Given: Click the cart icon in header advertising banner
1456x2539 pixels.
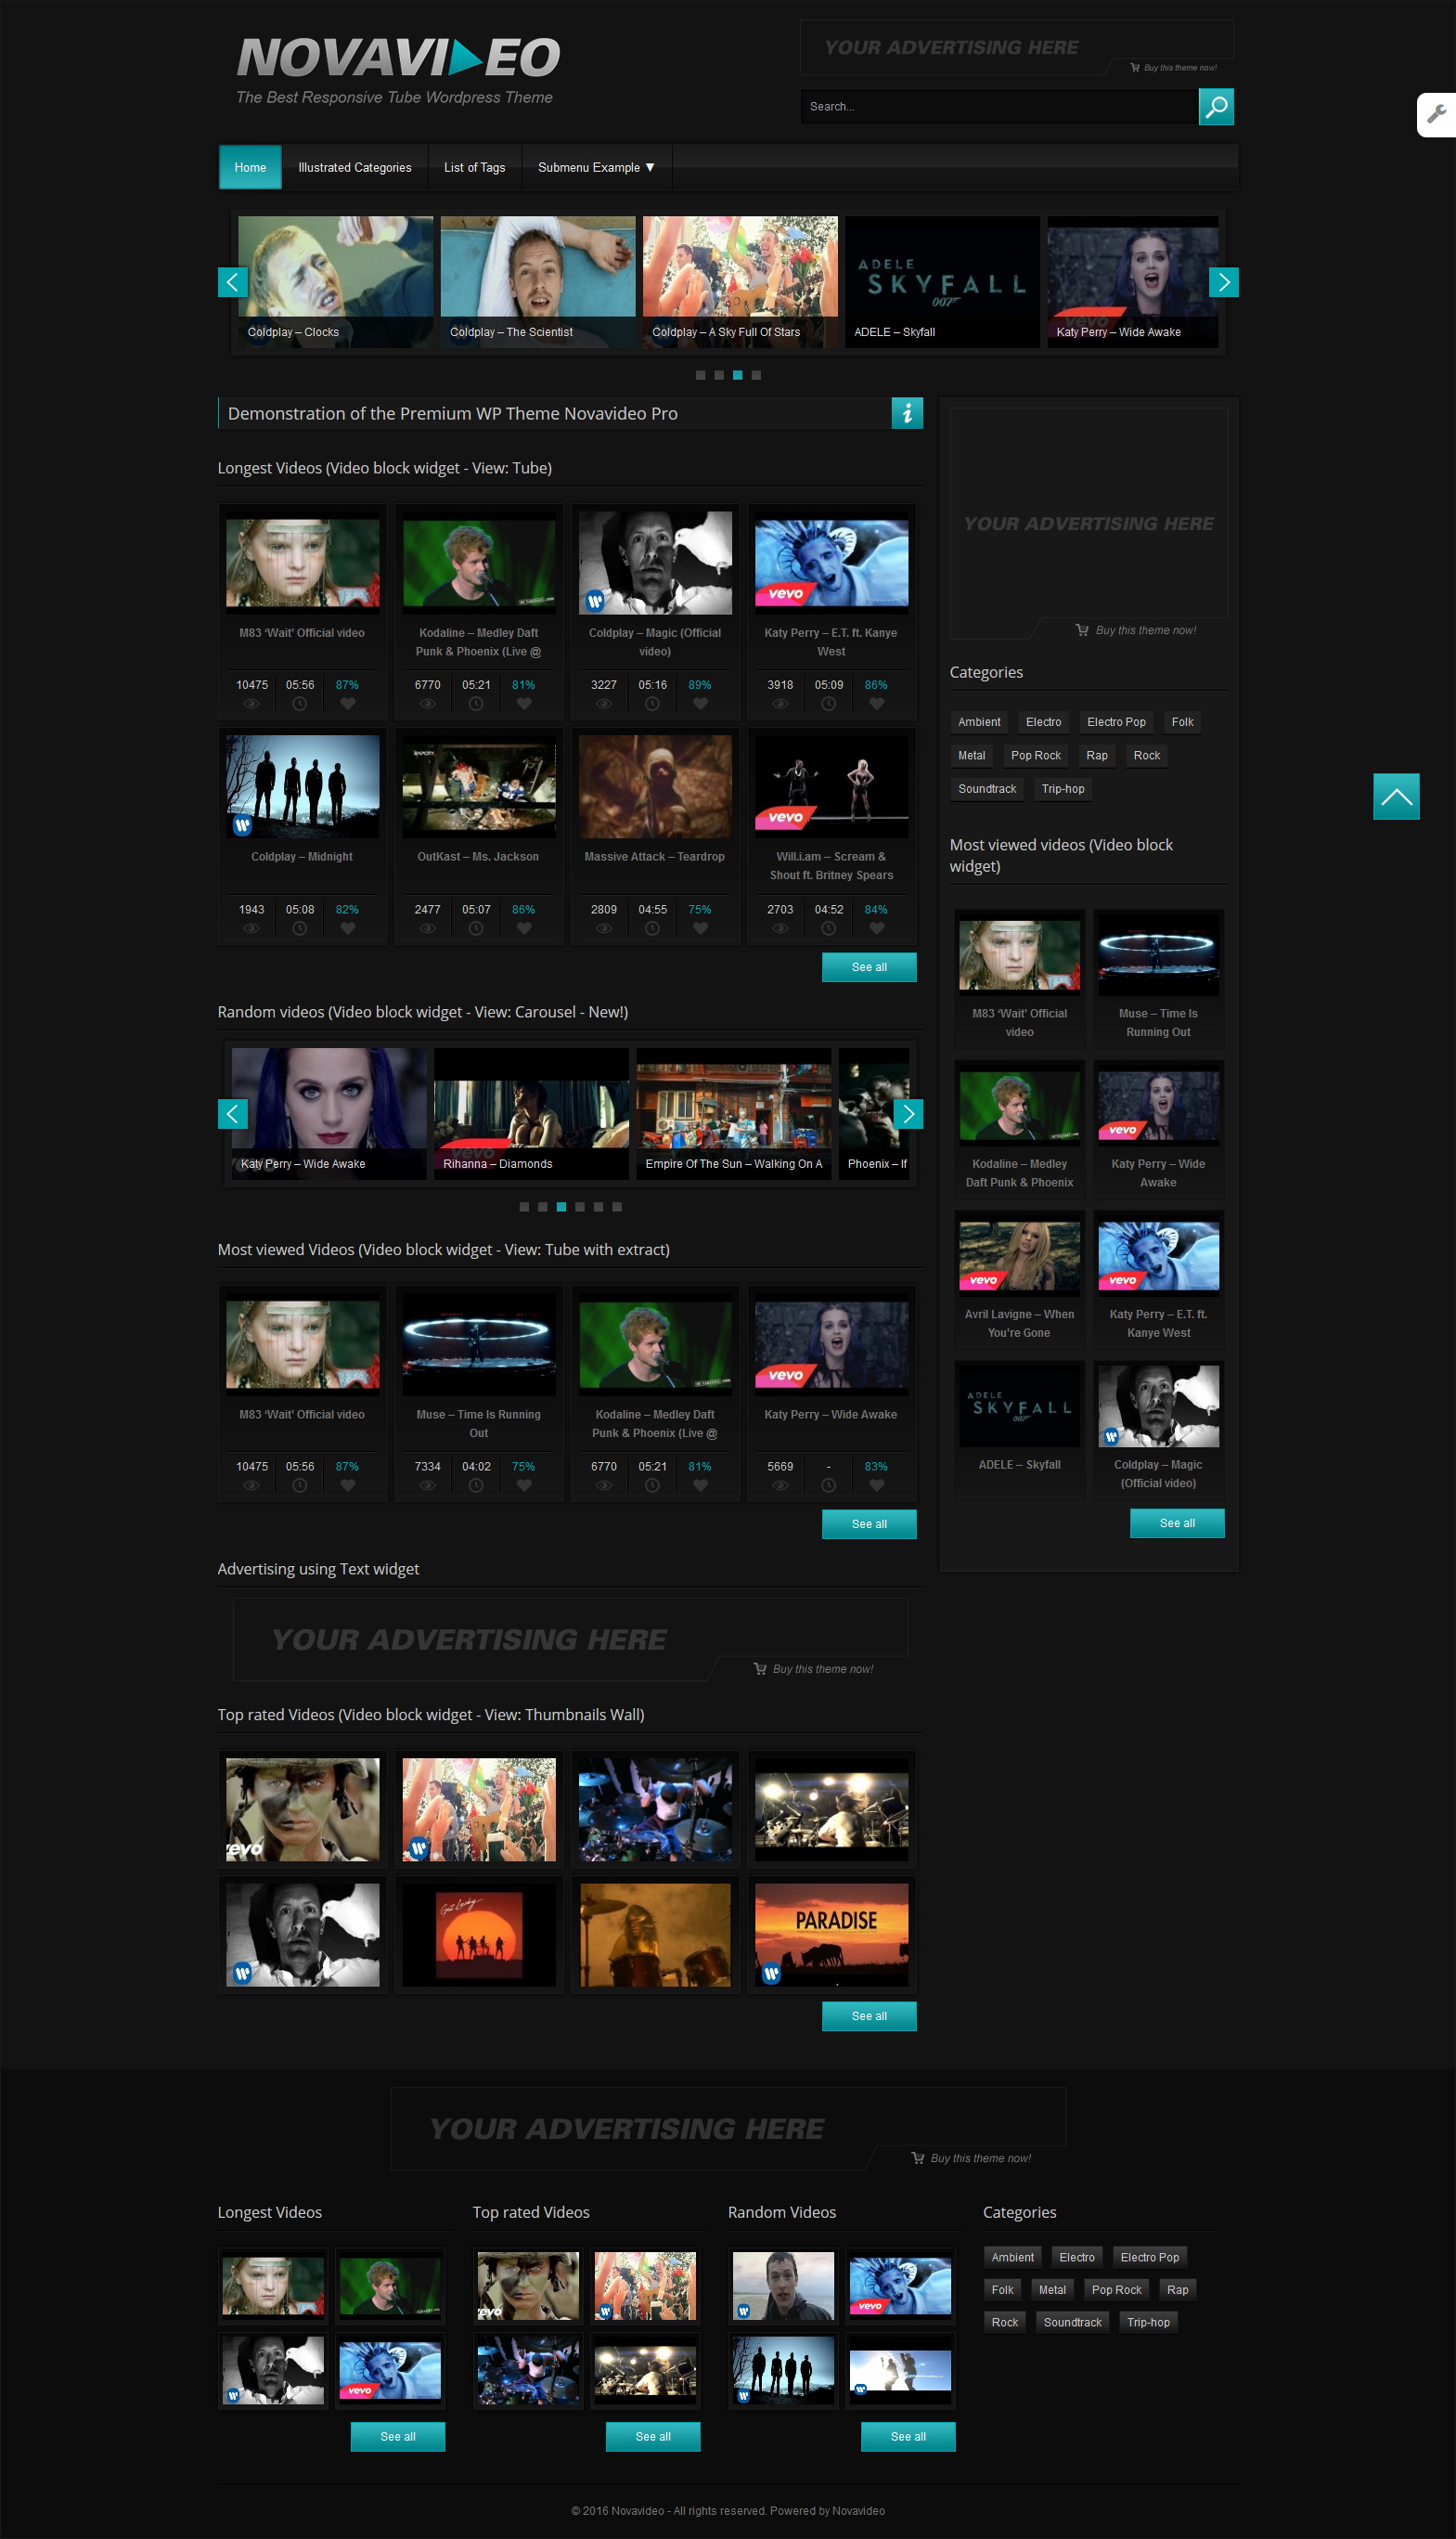Looking at the screenshot, I should click(1135, 68).
